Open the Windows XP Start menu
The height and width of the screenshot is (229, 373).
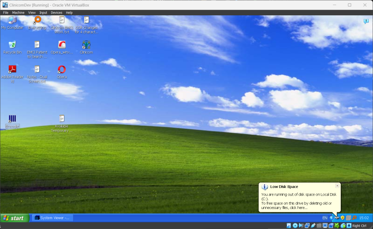(x=15, y=218)
